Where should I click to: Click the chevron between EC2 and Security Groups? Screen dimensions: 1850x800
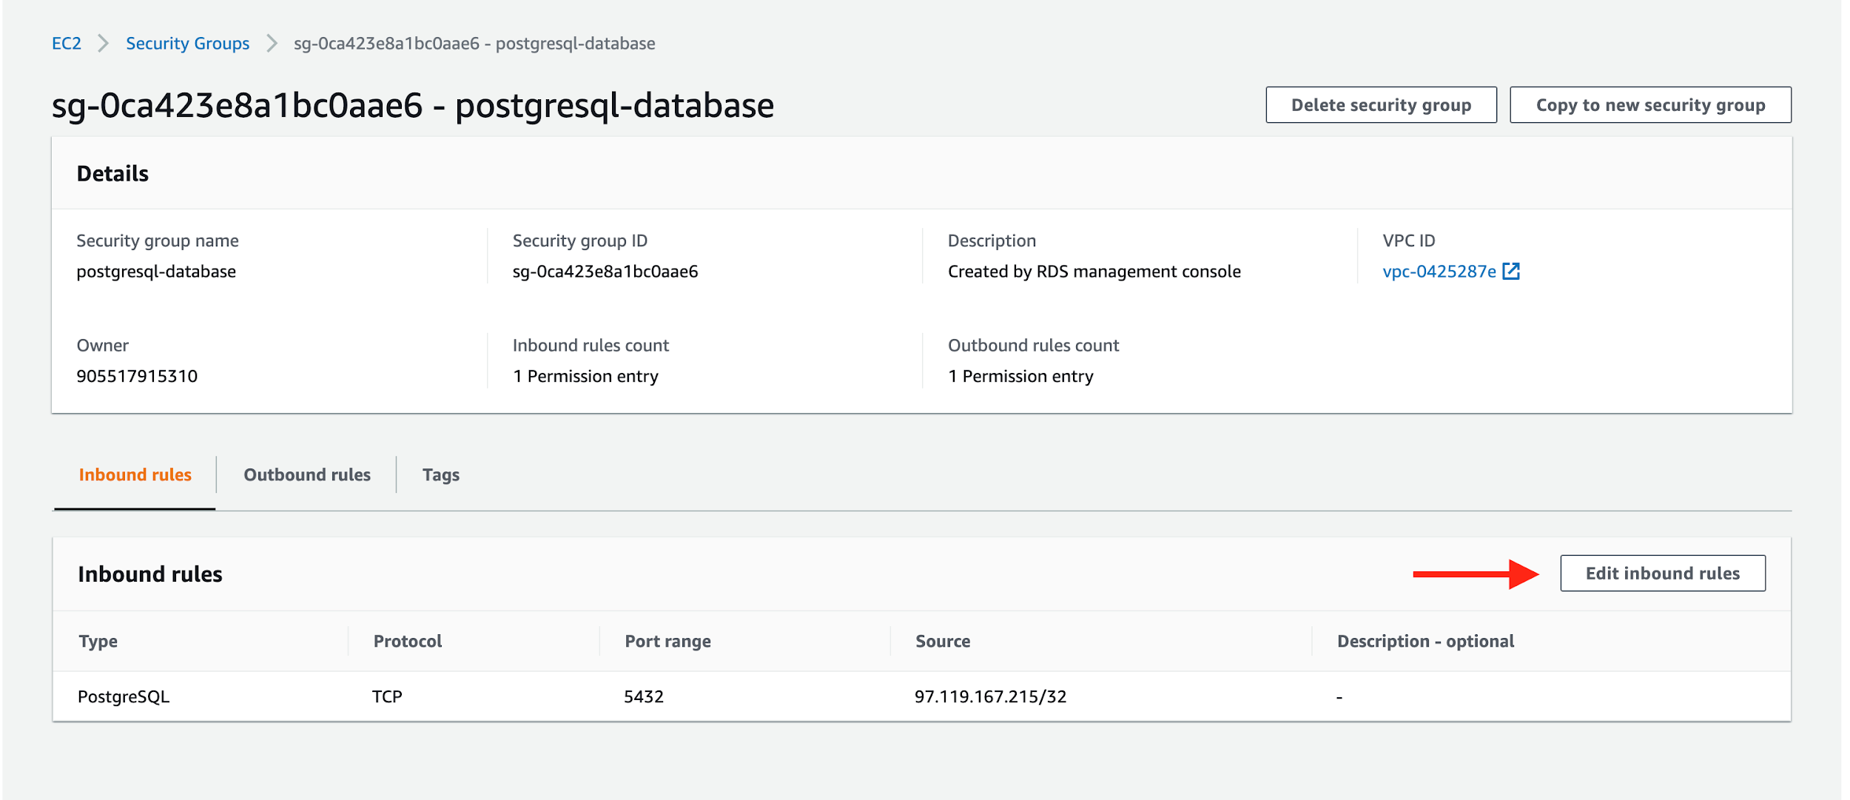click(102, 43)
